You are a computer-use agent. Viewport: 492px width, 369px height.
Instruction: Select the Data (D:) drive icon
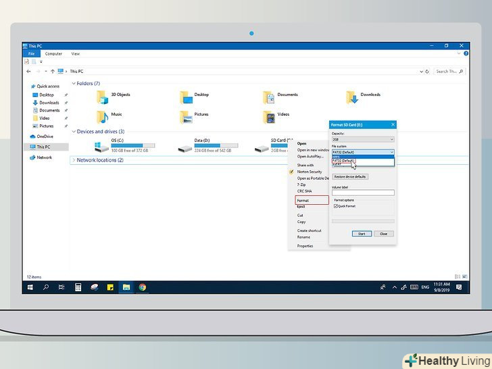point(184,146)
